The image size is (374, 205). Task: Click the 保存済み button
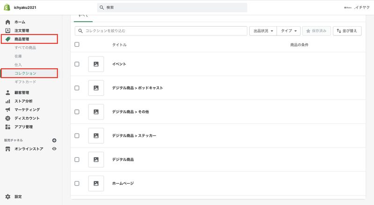click(316, 31)
